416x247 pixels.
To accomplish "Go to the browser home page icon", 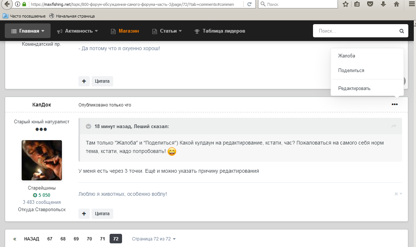I will click(396, 4).
